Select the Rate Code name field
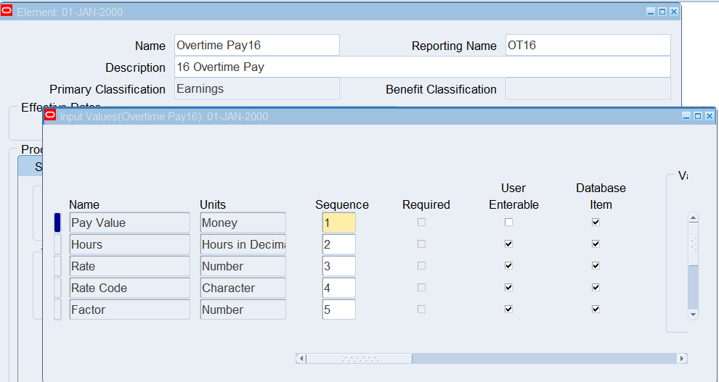This screenshot has width=719, height=382. coord(129,288)
